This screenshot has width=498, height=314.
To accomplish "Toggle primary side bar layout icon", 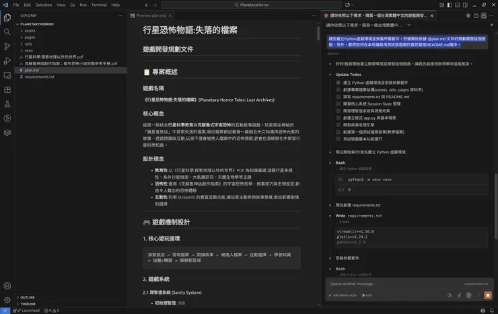I will tap(450, 5).
